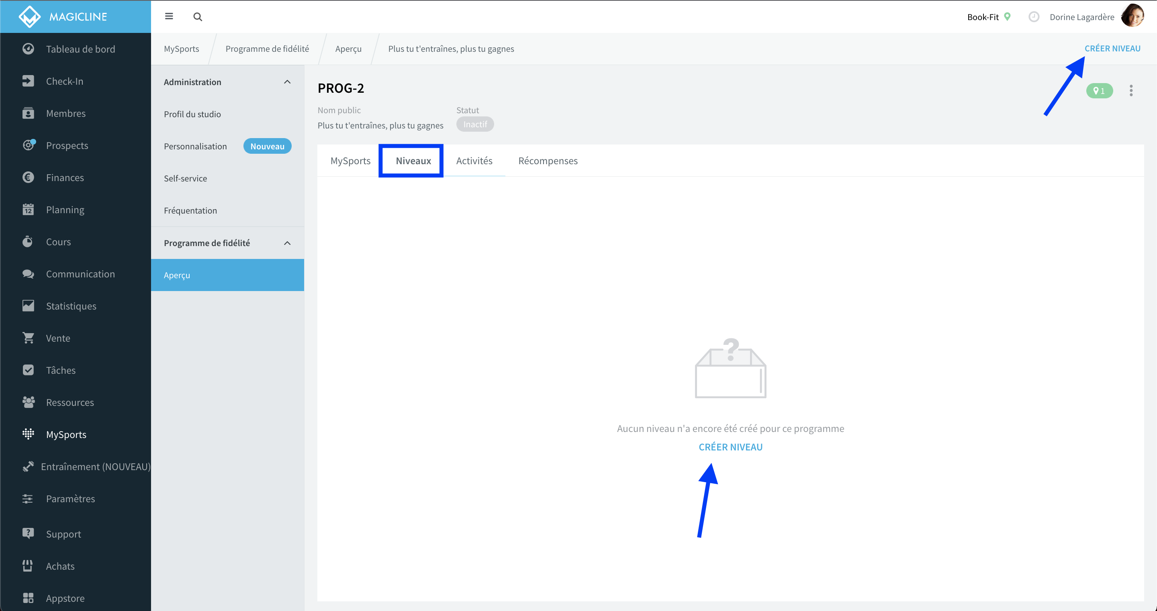1157x611 pixels.
Task: Click the Communication speech bubbles icon
Action: [28, 274]
